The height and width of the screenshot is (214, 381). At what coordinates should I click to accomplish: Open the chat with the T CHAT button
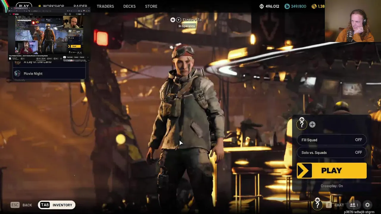[x=335, y=205]
